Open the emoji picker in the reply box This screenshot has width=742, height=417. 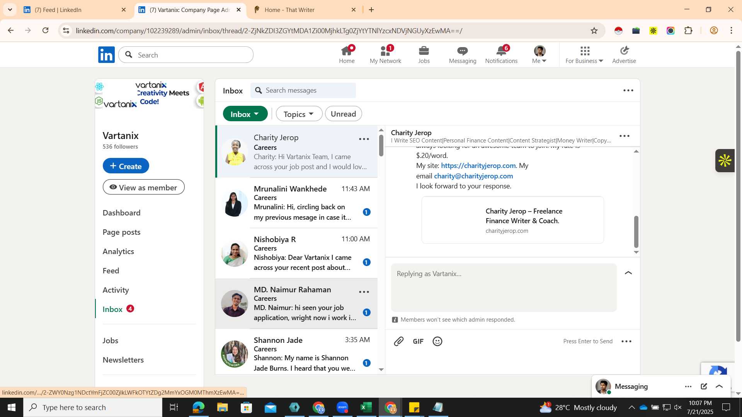pyautogui.click(x=437, y=341)
